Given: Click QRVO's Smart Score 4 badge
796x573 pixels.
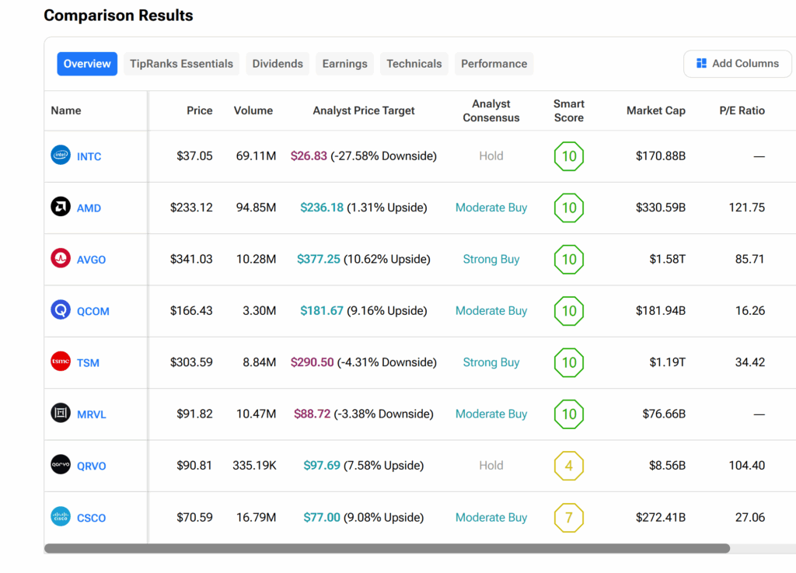Looking at the screenshot, I should tap(568, 466).
